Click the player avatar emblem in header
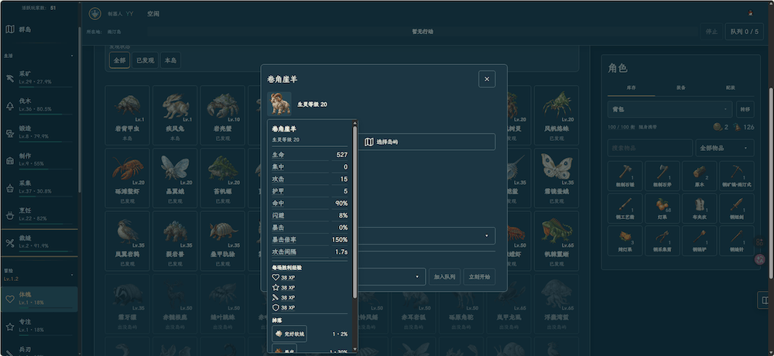This screenshot has height=356, width=774. pyautogui.click(x=94, y=13)
